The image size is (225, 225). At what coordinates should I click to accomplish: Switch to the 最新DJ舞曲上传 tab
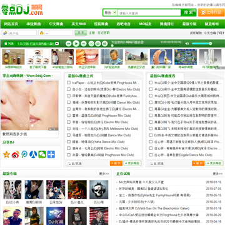click(x=81, y=76)
